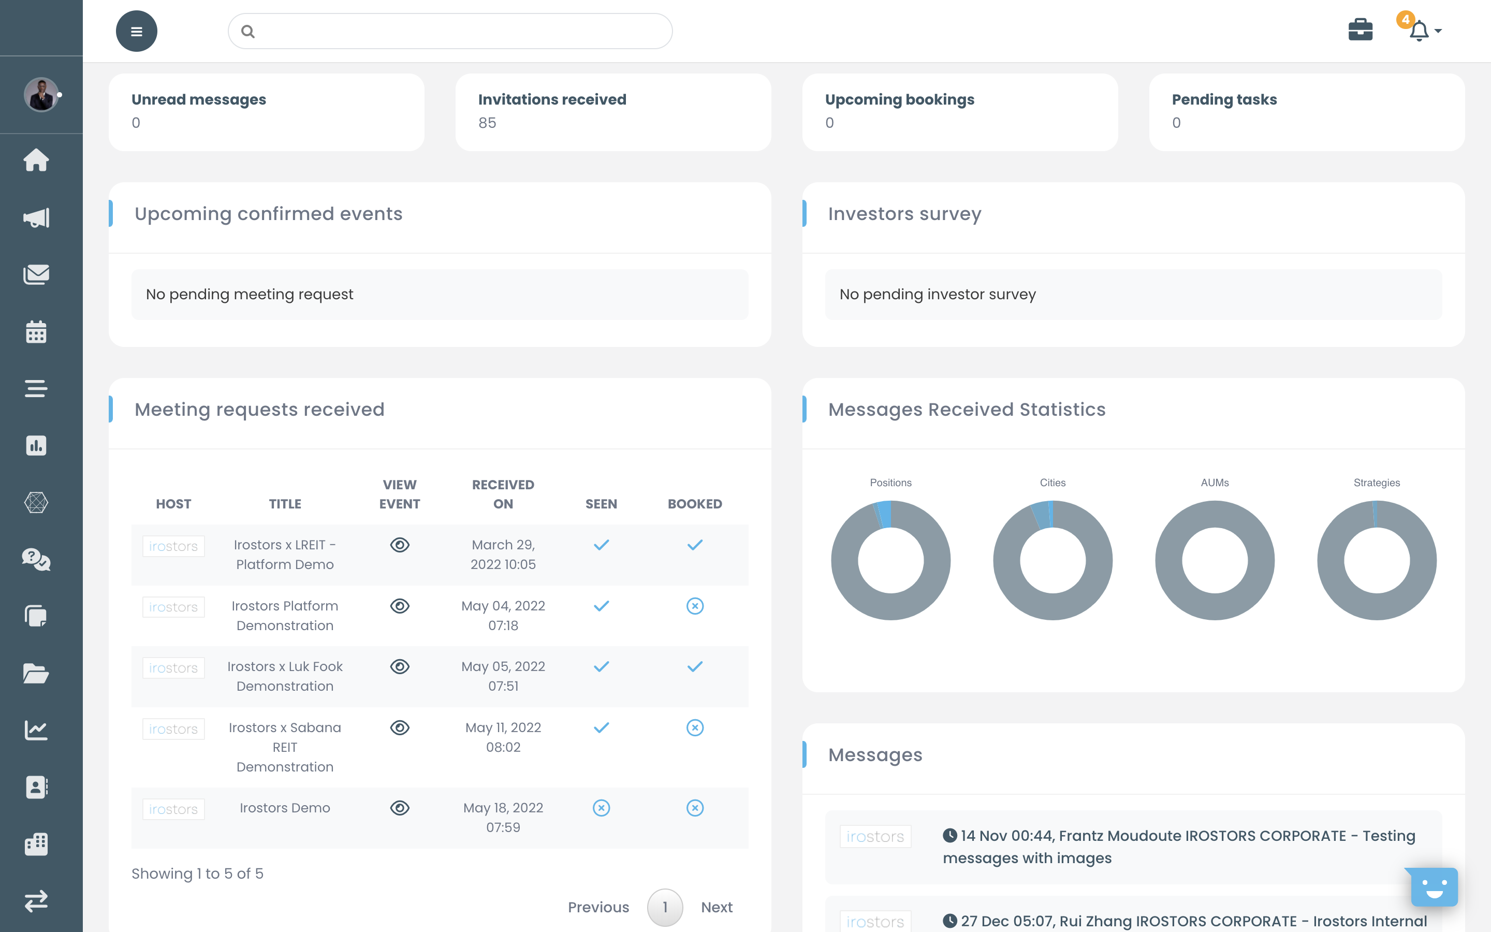1491x932 pixels.
Task: Open the chatbot smiley widget
Action: click(x=1434, y=887)
